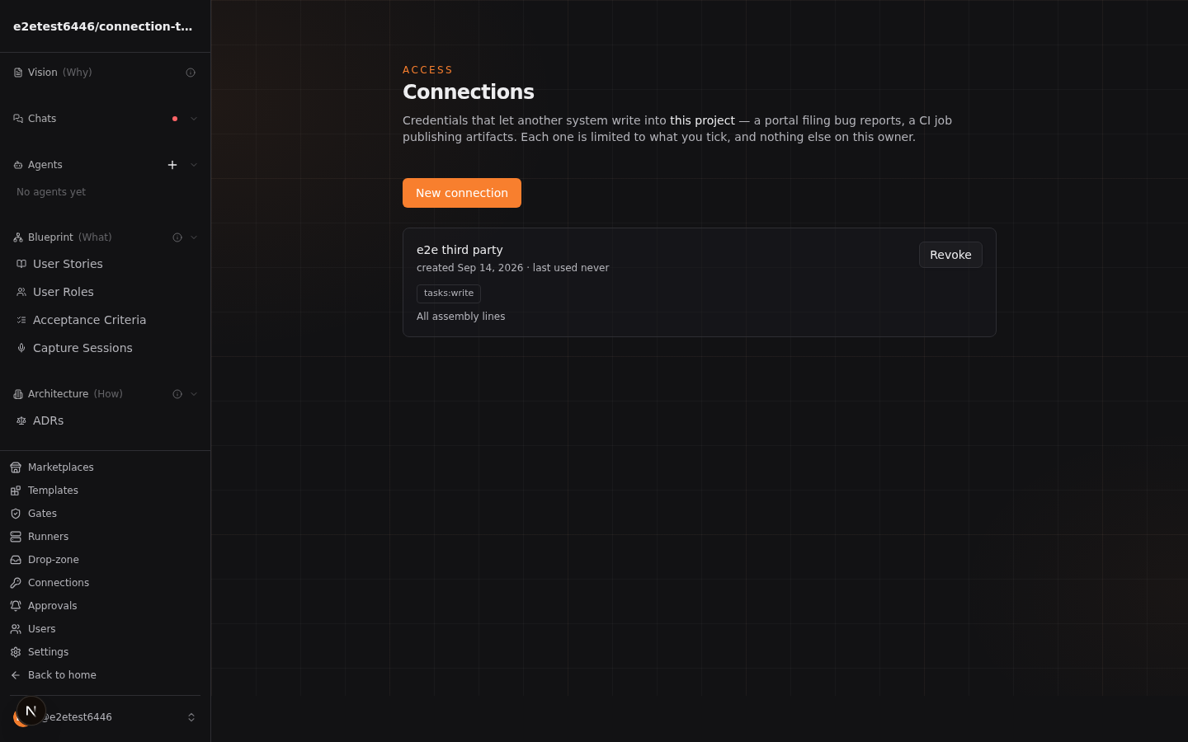Open Marketplaces from the store icon
Screen dimensions: 1188x742
pyautogui.click(x=16, y=467)
